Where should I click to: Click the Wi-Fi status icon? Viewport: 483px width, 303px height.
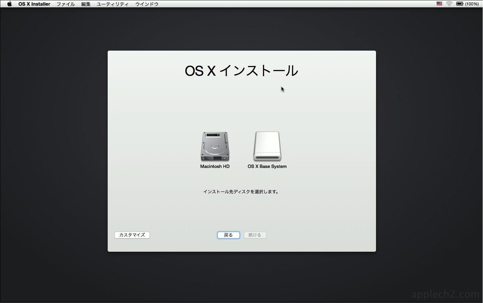coord(449,4)
